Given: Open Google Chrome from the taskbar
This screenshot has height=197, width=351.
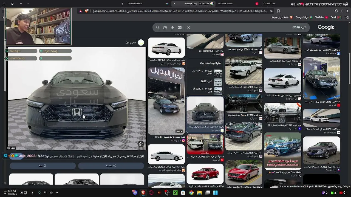Looking at the screenshot, I should pyautogui.click(x=191, y=193).
